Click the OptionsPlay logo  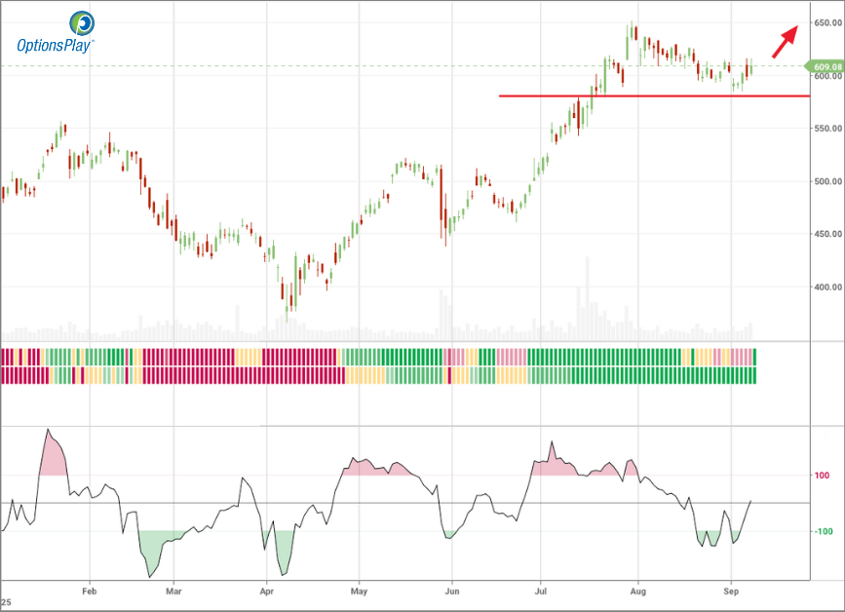[56, 32]
